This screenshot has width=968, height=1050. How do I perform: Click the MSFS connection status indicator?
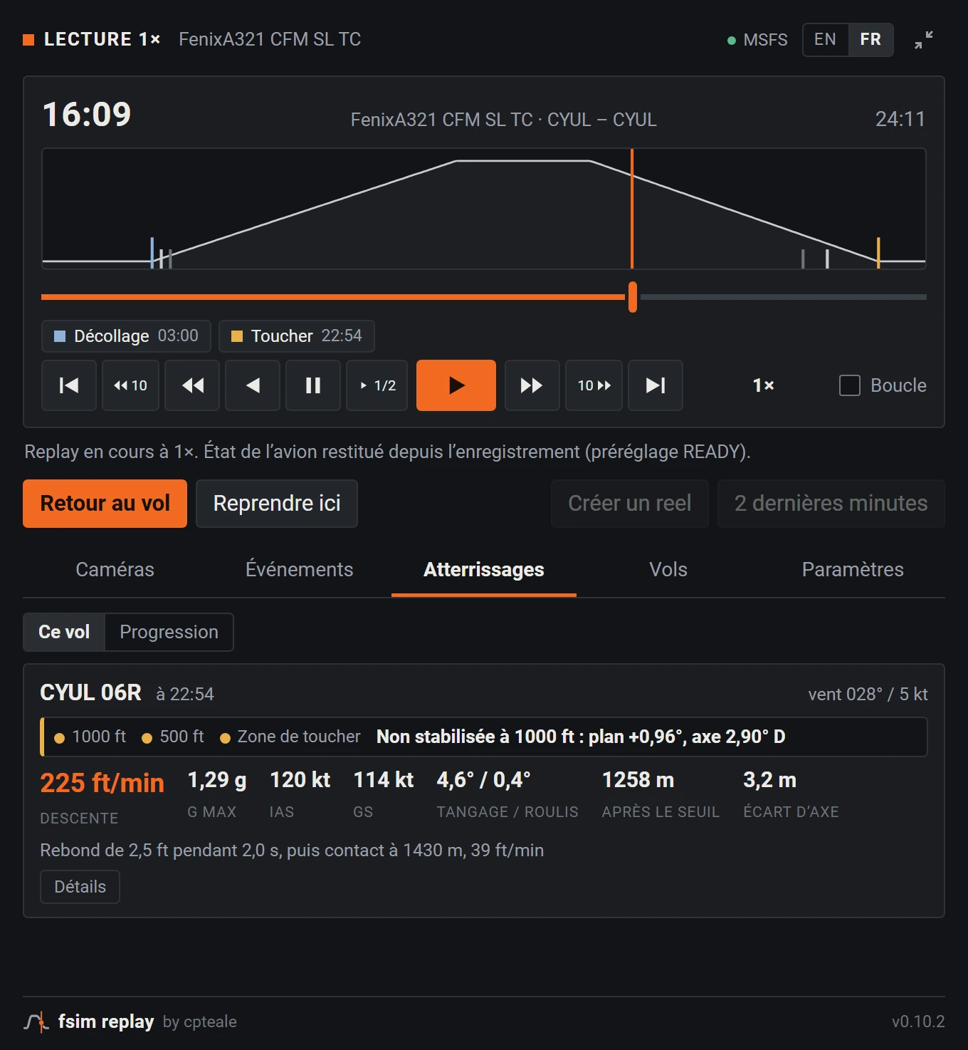[x=757, y=40]
